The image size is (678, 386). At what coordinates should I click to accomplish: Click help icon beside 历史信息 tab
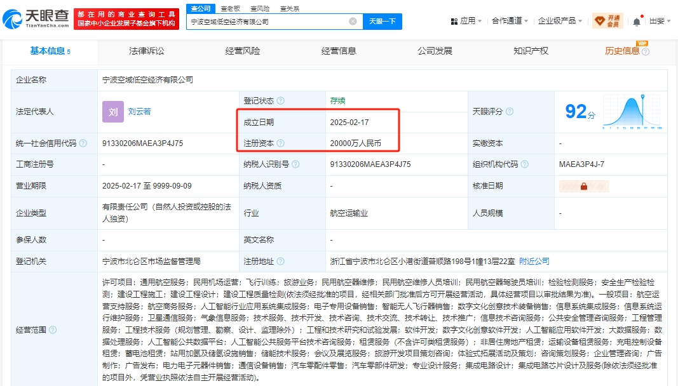(x=646, y=52)
